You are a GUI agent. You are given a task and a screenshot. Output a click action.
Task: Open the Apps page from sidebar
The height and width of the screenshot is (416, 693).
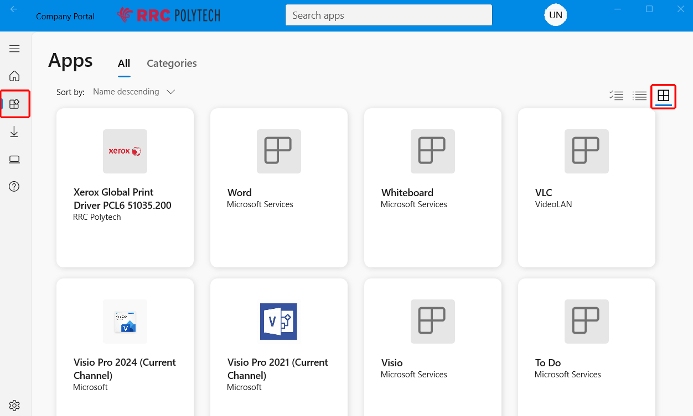[14, 104]
